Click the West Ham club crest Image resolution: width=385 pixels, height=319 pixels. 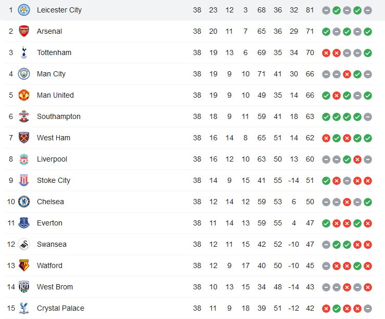click(24, 138)
